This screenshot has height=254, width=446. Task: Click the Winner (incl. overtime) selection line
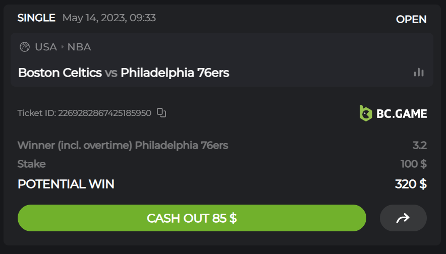[x=123, y=146]
